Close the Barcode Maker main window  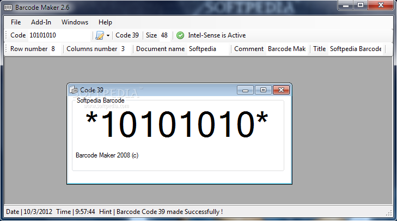click(381, 5)
